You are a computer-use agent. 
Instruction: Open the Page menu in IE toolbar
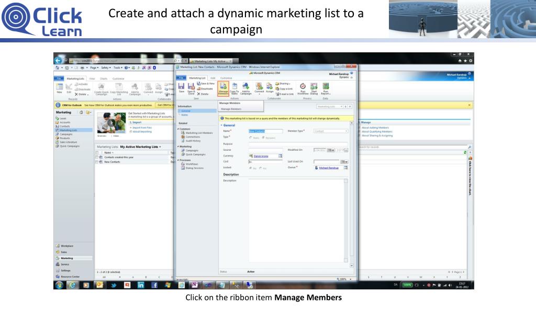click(x=94, y=68)
